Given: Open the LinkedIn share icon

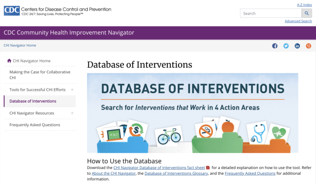Looking at the screenshot, I should (297, 46).
